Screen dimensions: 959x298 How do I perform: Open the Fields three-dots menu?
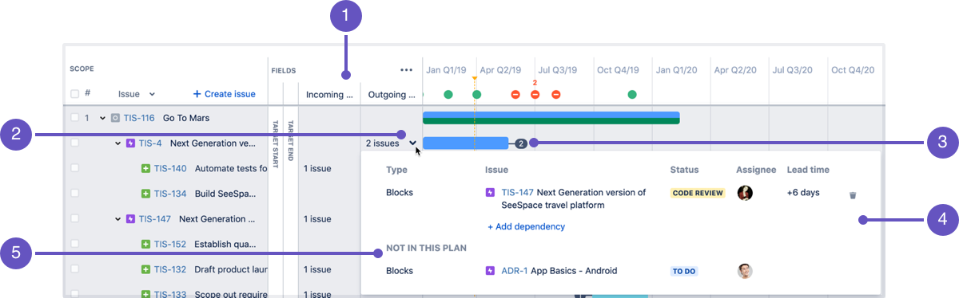pos(407,70)
